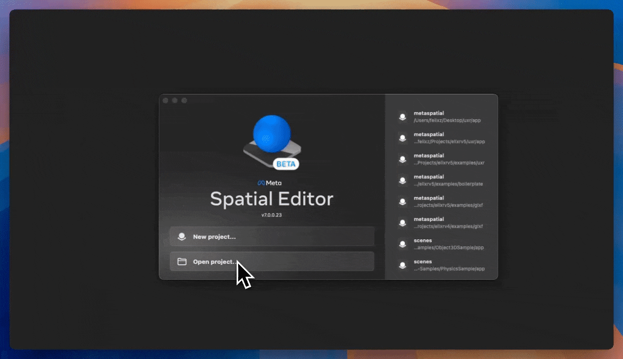Click the v7.0.0.23 version label
The width and height of the screenshot is (623, 359).
click(x=272, y=215)
